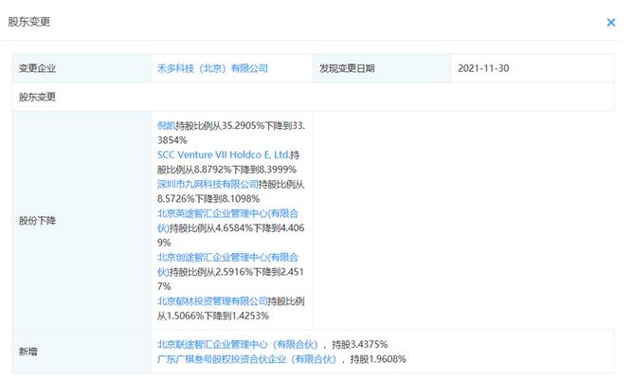Viewport: 634px width, 381px height.
Task: Select text 股比例从8.8792%下降到8.3999%
Action: coord(226,170)
